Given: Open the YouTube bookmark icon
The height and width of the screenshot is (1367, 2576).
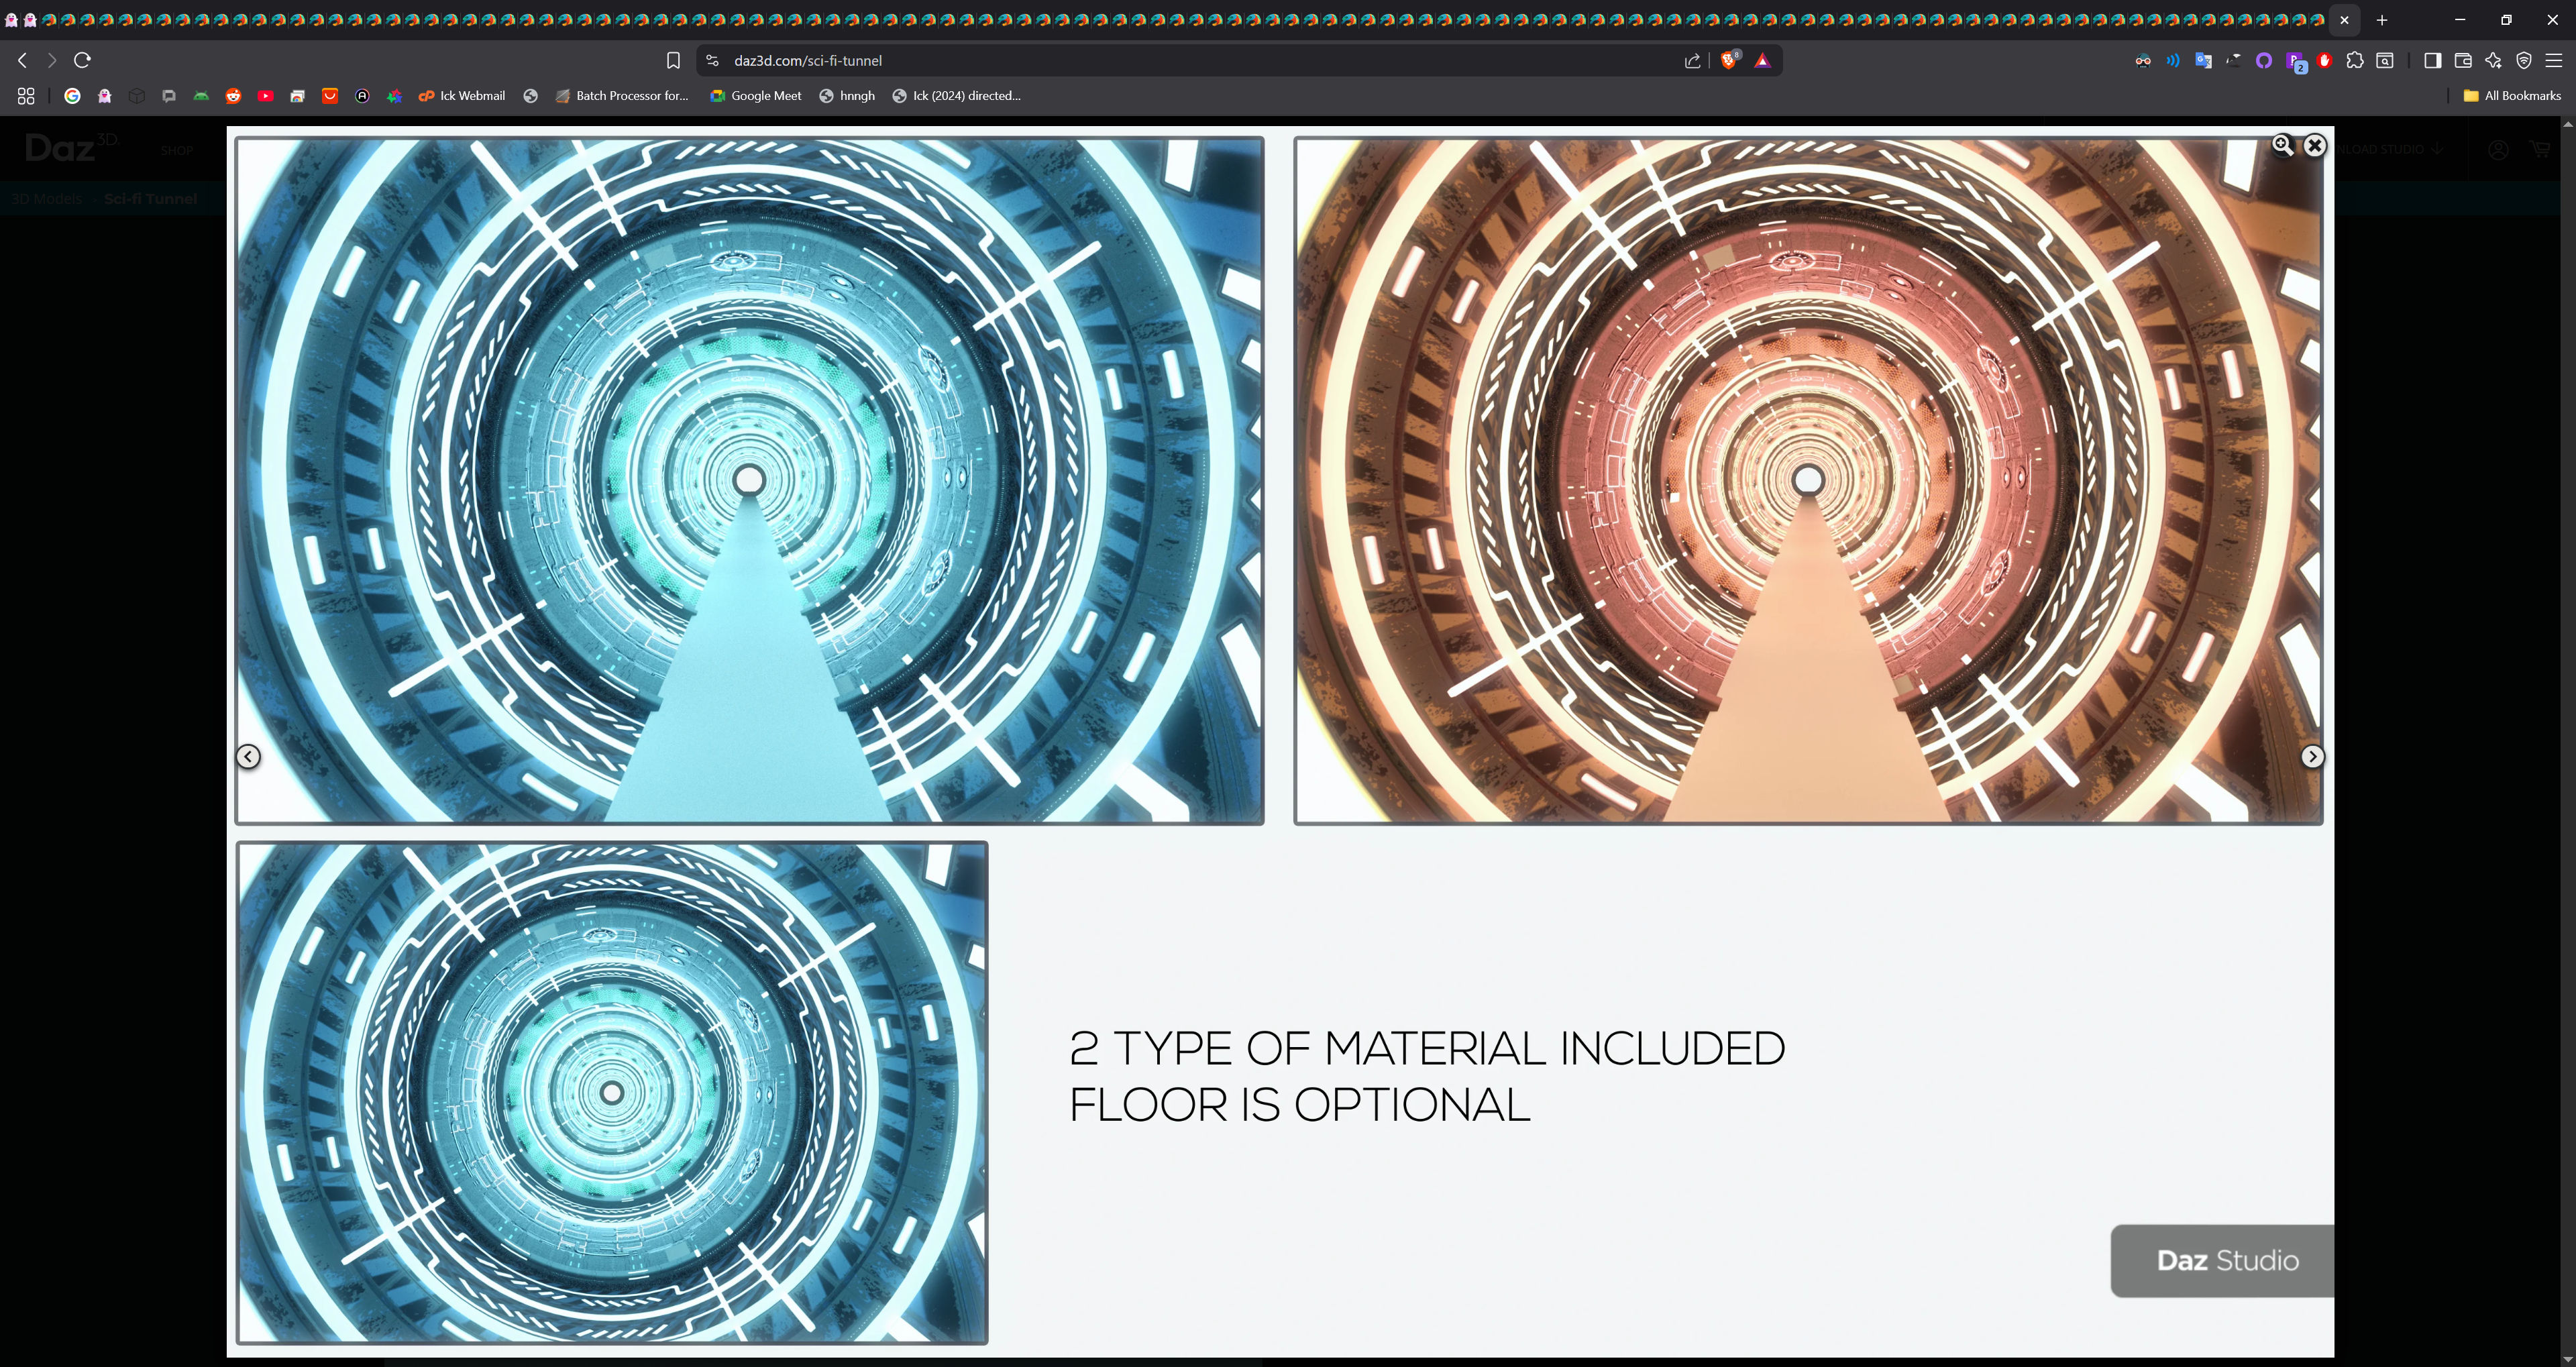Looking at the screenshot, I should tap(265, 96).
